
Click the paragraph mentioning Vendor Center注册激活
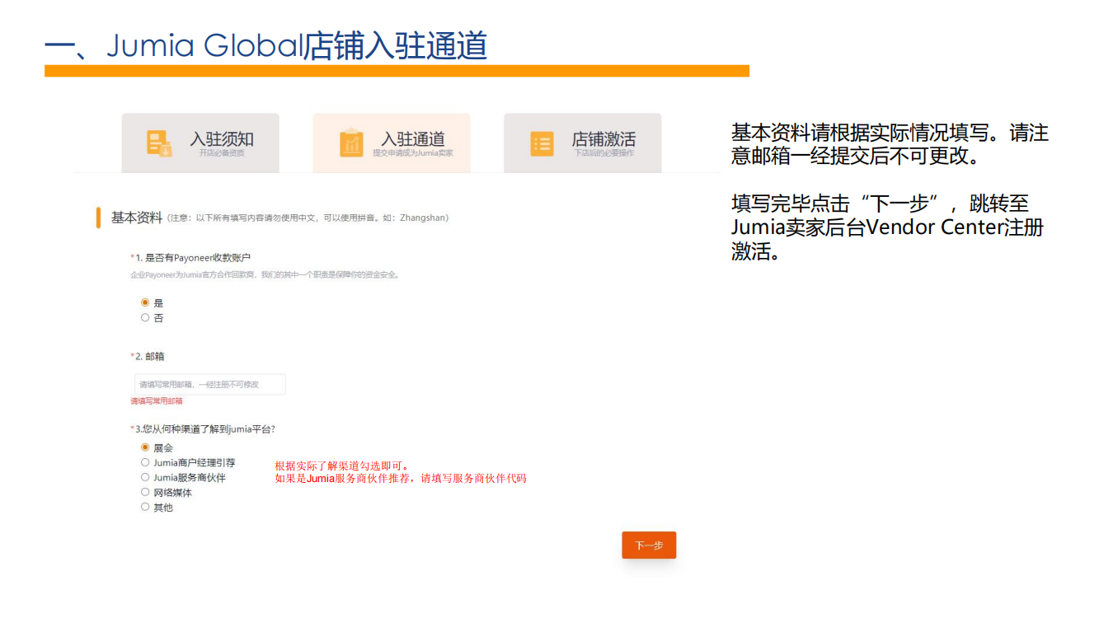coord(887,227)
